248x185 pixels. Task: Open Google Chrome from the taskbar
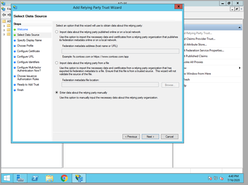click(x=64, y=178)
